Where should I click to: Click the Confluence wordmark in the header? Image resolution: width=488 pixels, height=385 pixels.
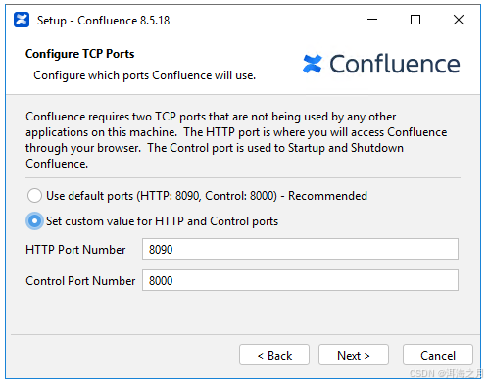coord(395,64)
